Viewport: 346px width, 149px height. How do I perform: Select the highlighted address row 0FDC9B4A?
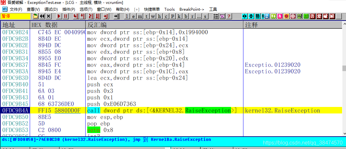click(171, 111)
